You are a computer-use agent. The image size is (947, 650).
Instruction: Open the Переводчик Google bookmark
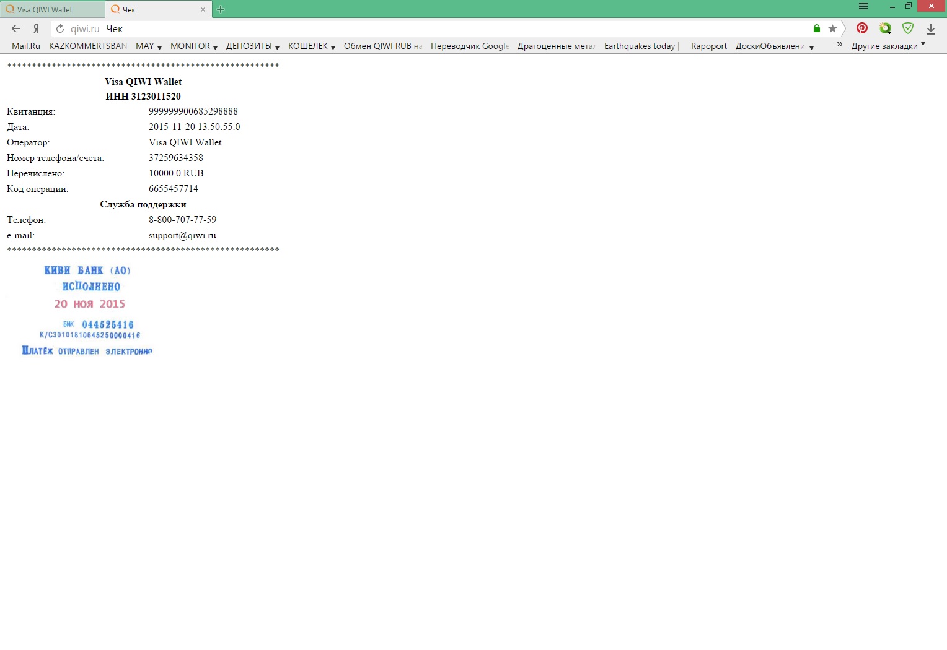pos(470,46)
